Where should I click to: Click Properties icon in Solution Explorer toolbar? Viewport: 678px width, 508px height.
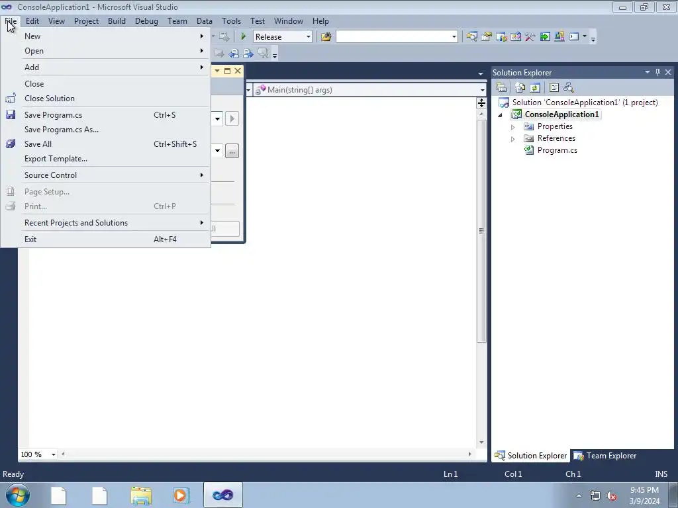[x=501, y=88]
